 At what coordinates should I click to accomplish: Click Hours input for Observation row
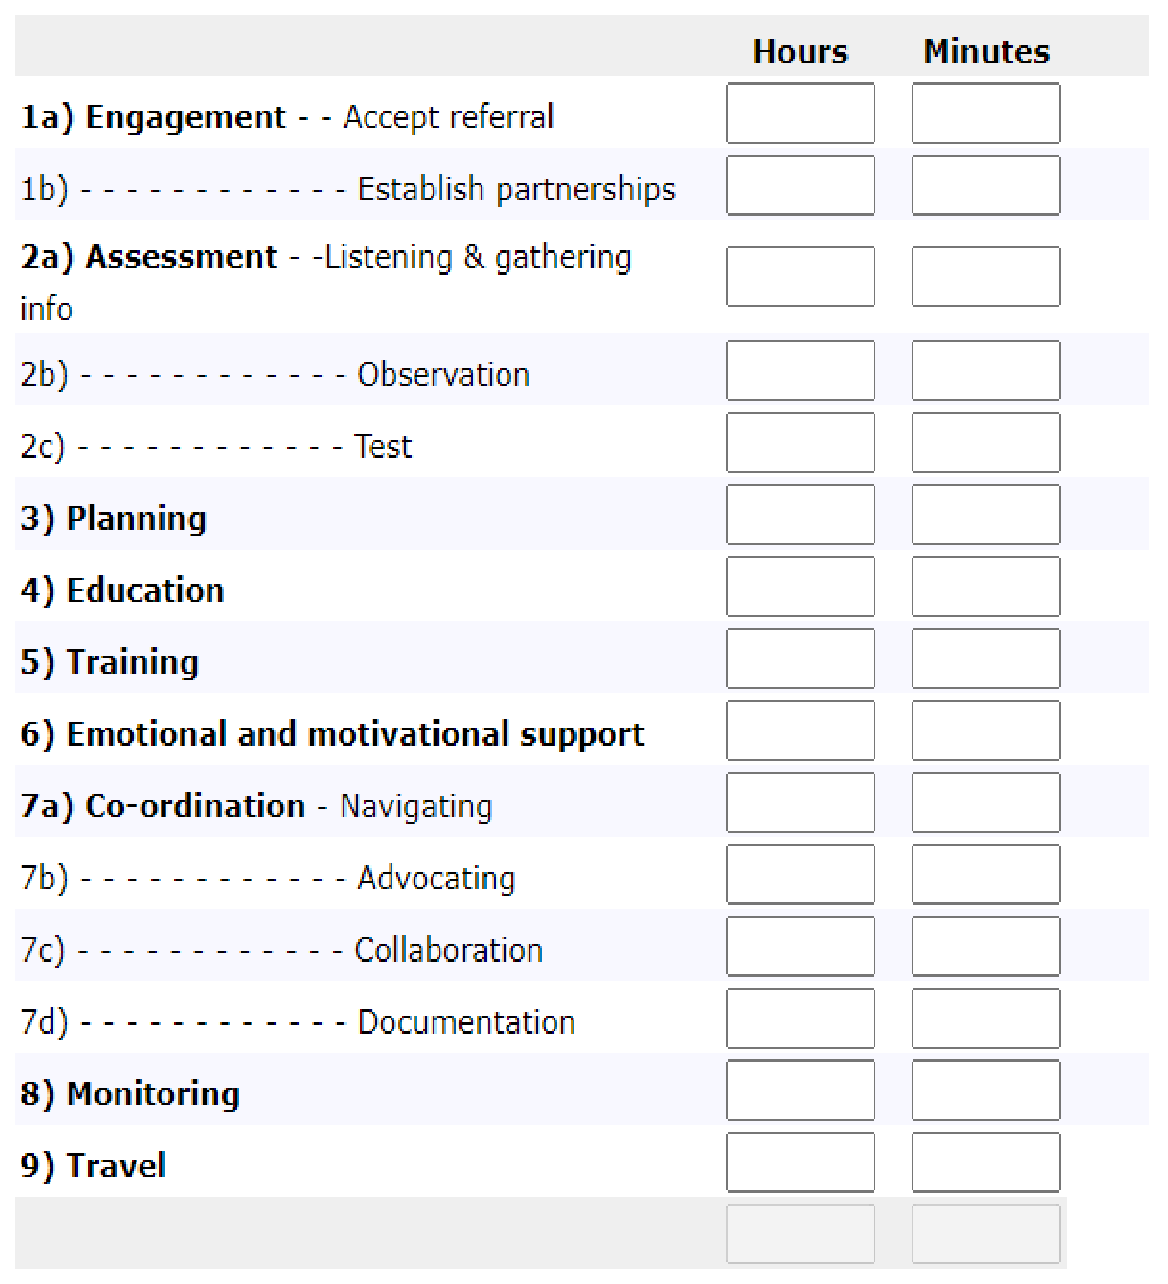[x=800, y=371]
